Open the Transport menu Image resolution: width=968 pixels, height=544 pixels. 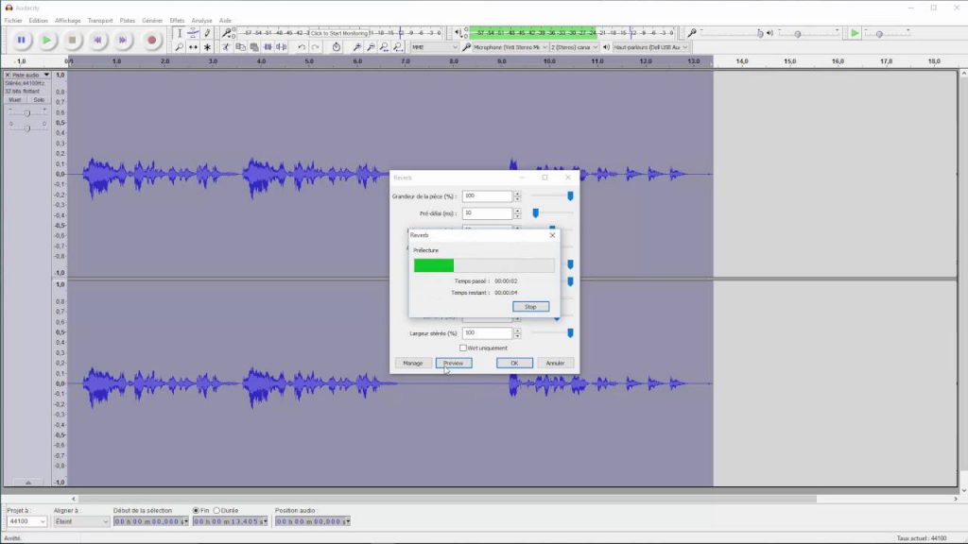point(100,21)
